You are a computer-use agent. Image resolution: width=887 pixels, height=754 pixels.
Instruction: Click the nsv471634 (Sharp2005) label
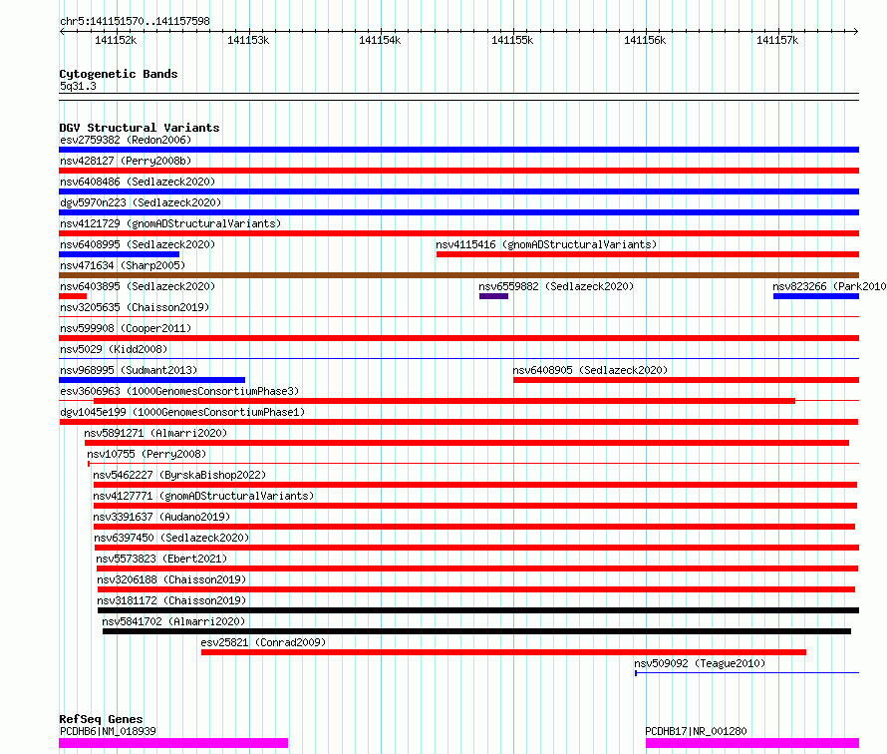[123, 265]
